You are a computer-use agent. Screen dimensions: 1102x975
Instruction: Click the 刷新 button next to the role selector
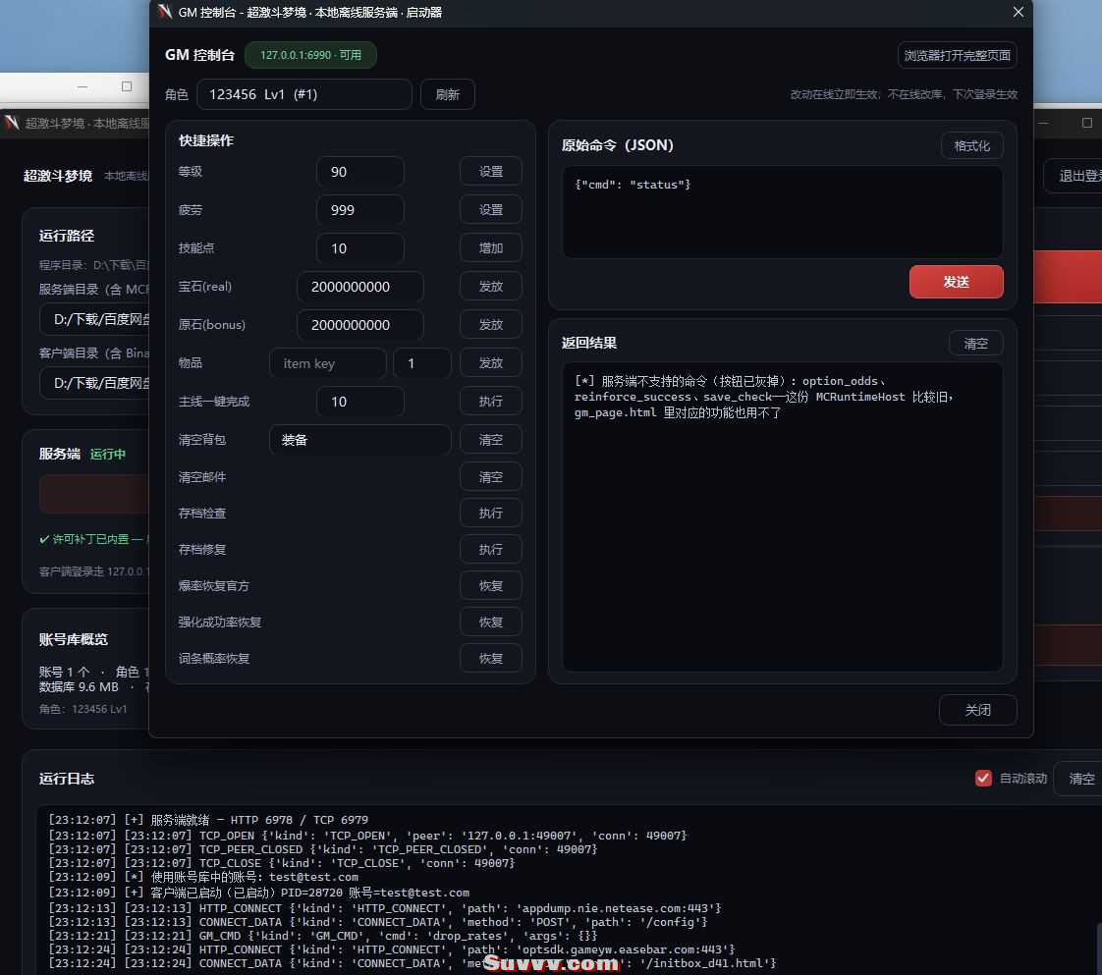point(448,94)
